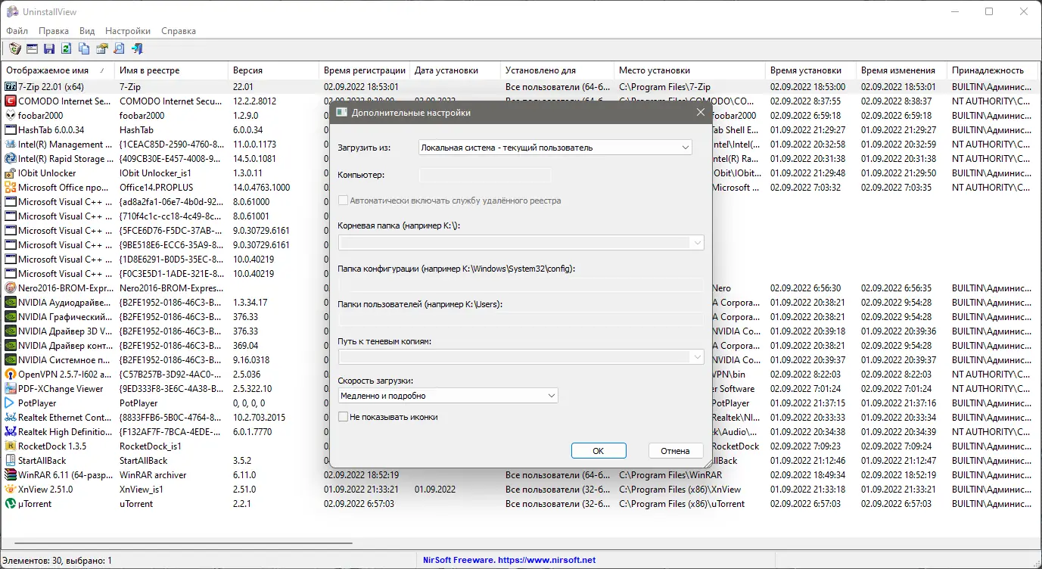Click the foobar2000 row icon

point(11,116)
